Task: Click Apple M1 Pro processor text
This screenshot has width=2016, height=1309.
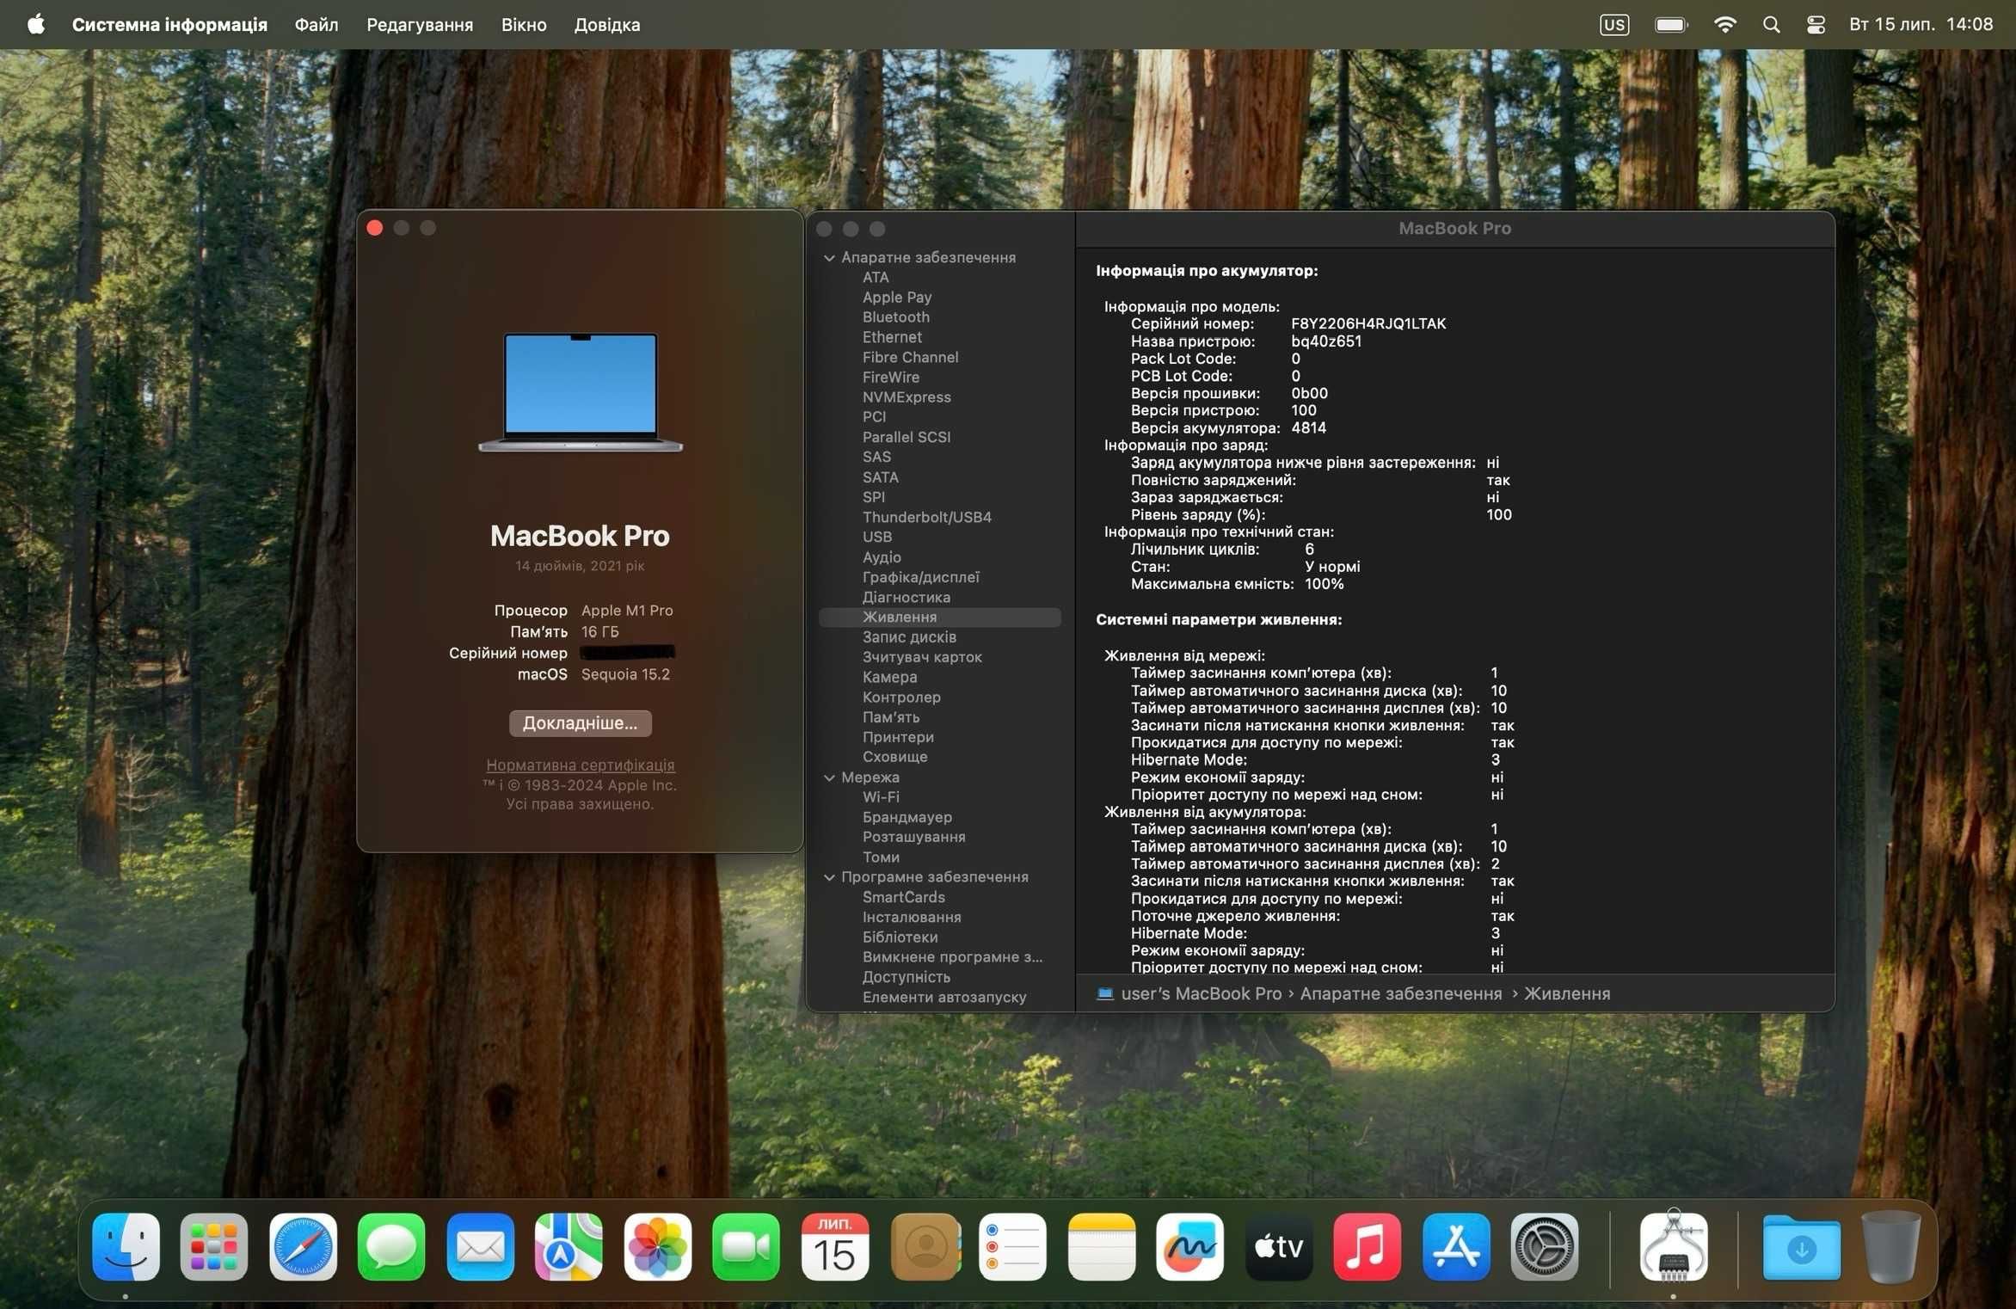Action: (x=626, y=610)
